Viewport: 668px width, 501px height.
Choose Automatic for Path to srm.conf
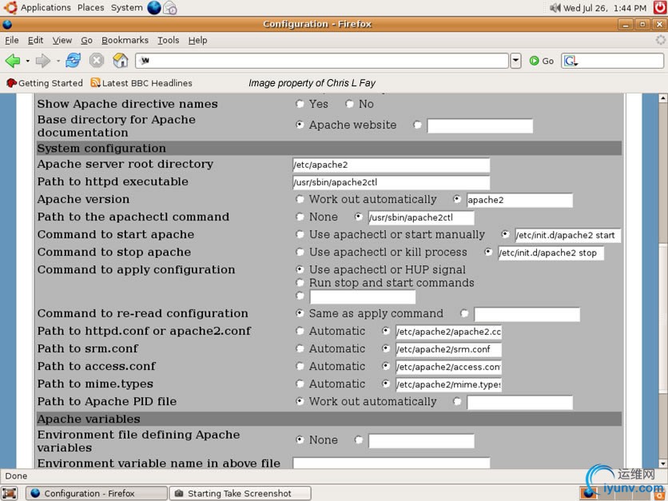pyautogui.click(x=300, y=349)
